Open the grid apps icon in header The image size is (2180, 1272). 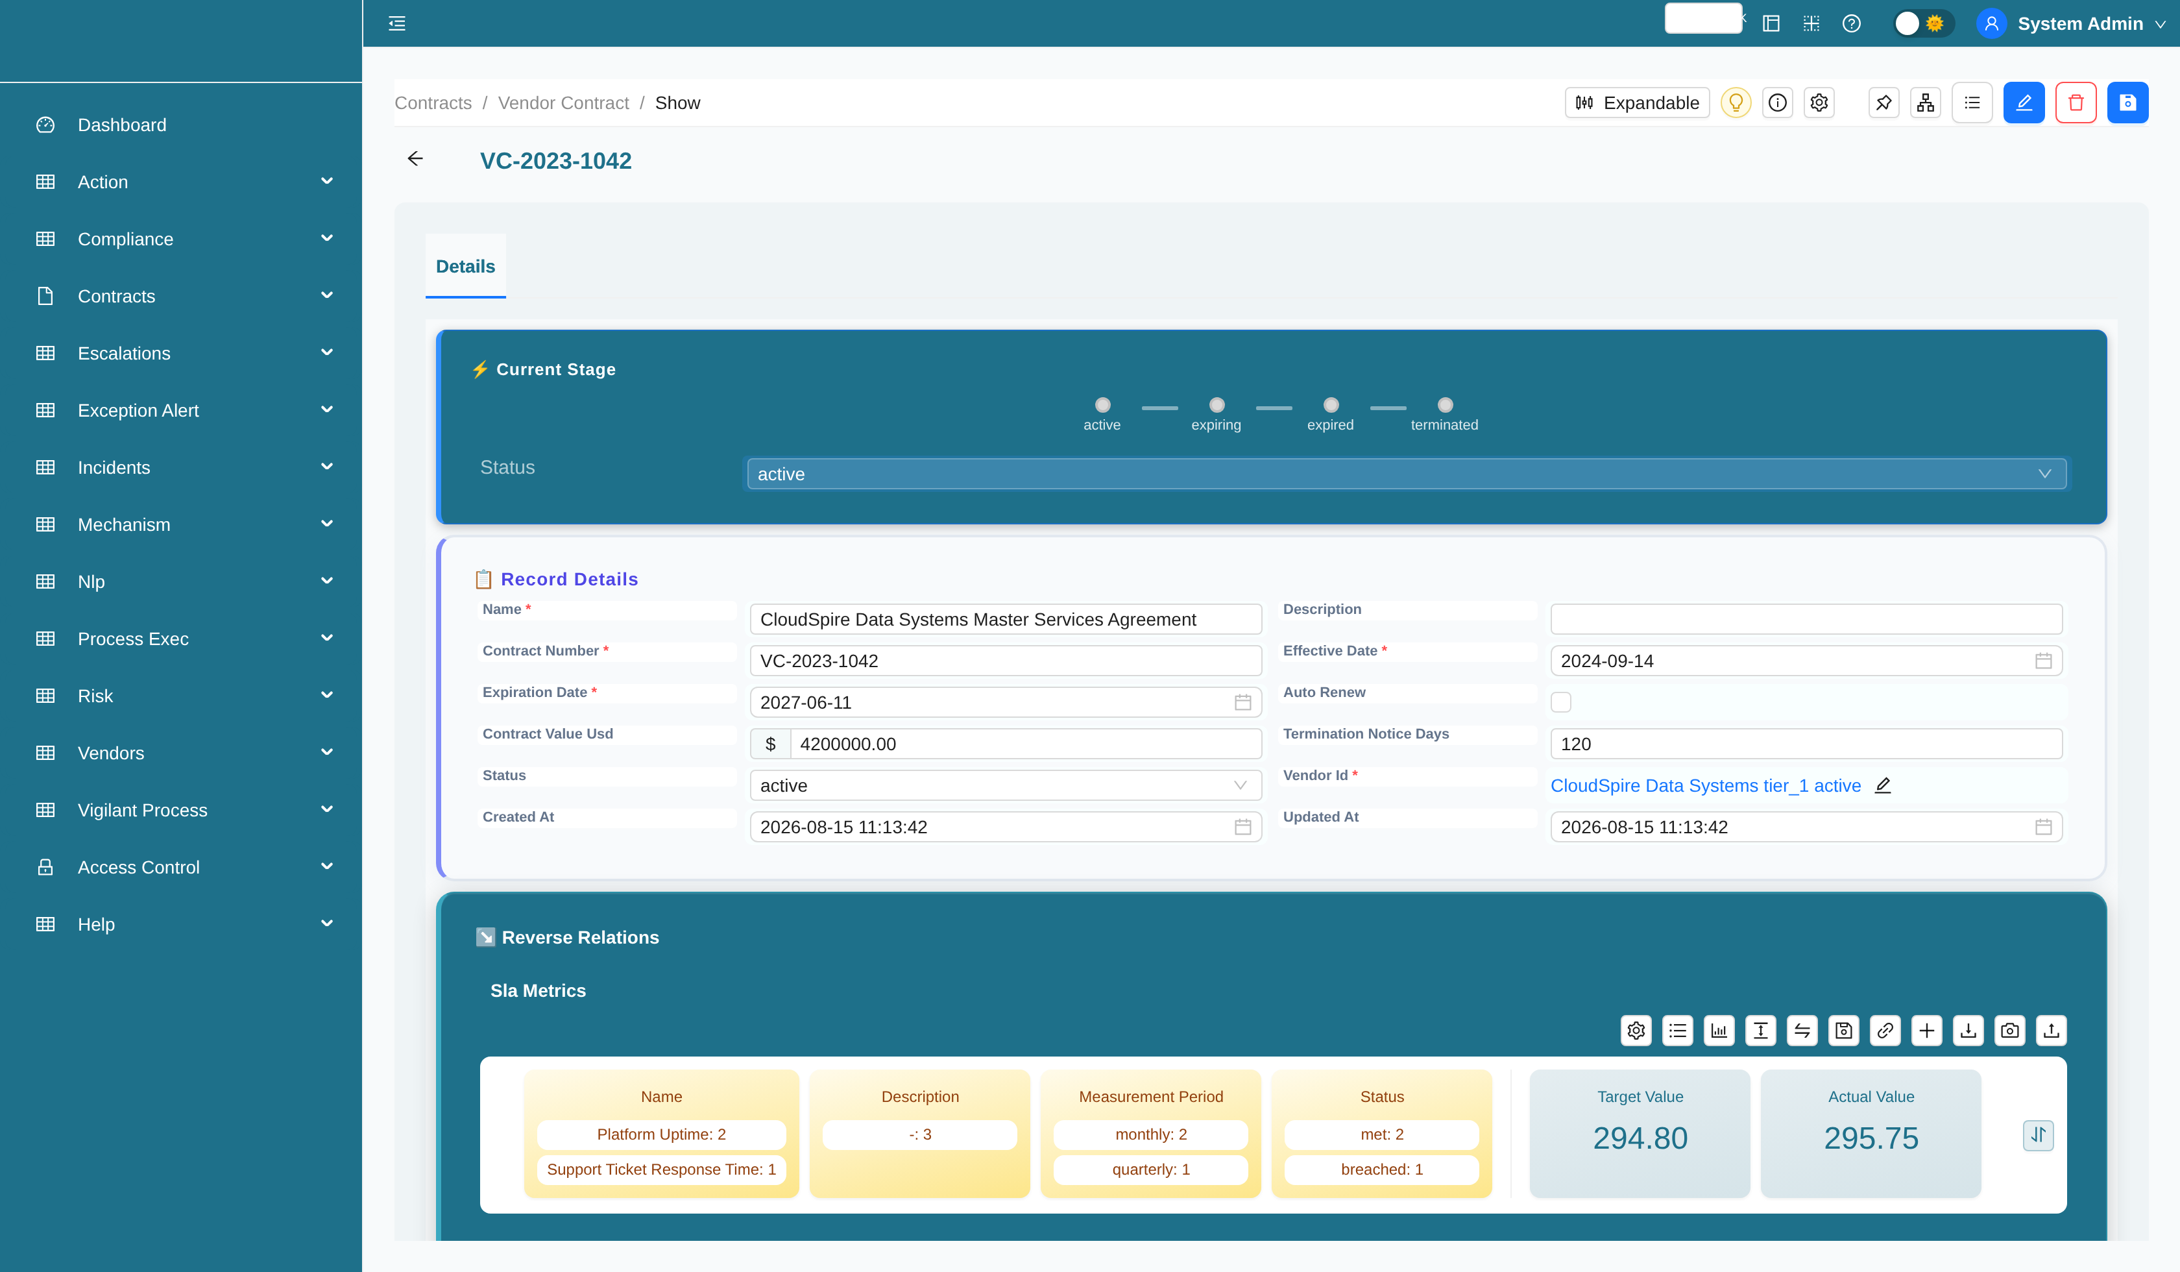coord(1811,23)
